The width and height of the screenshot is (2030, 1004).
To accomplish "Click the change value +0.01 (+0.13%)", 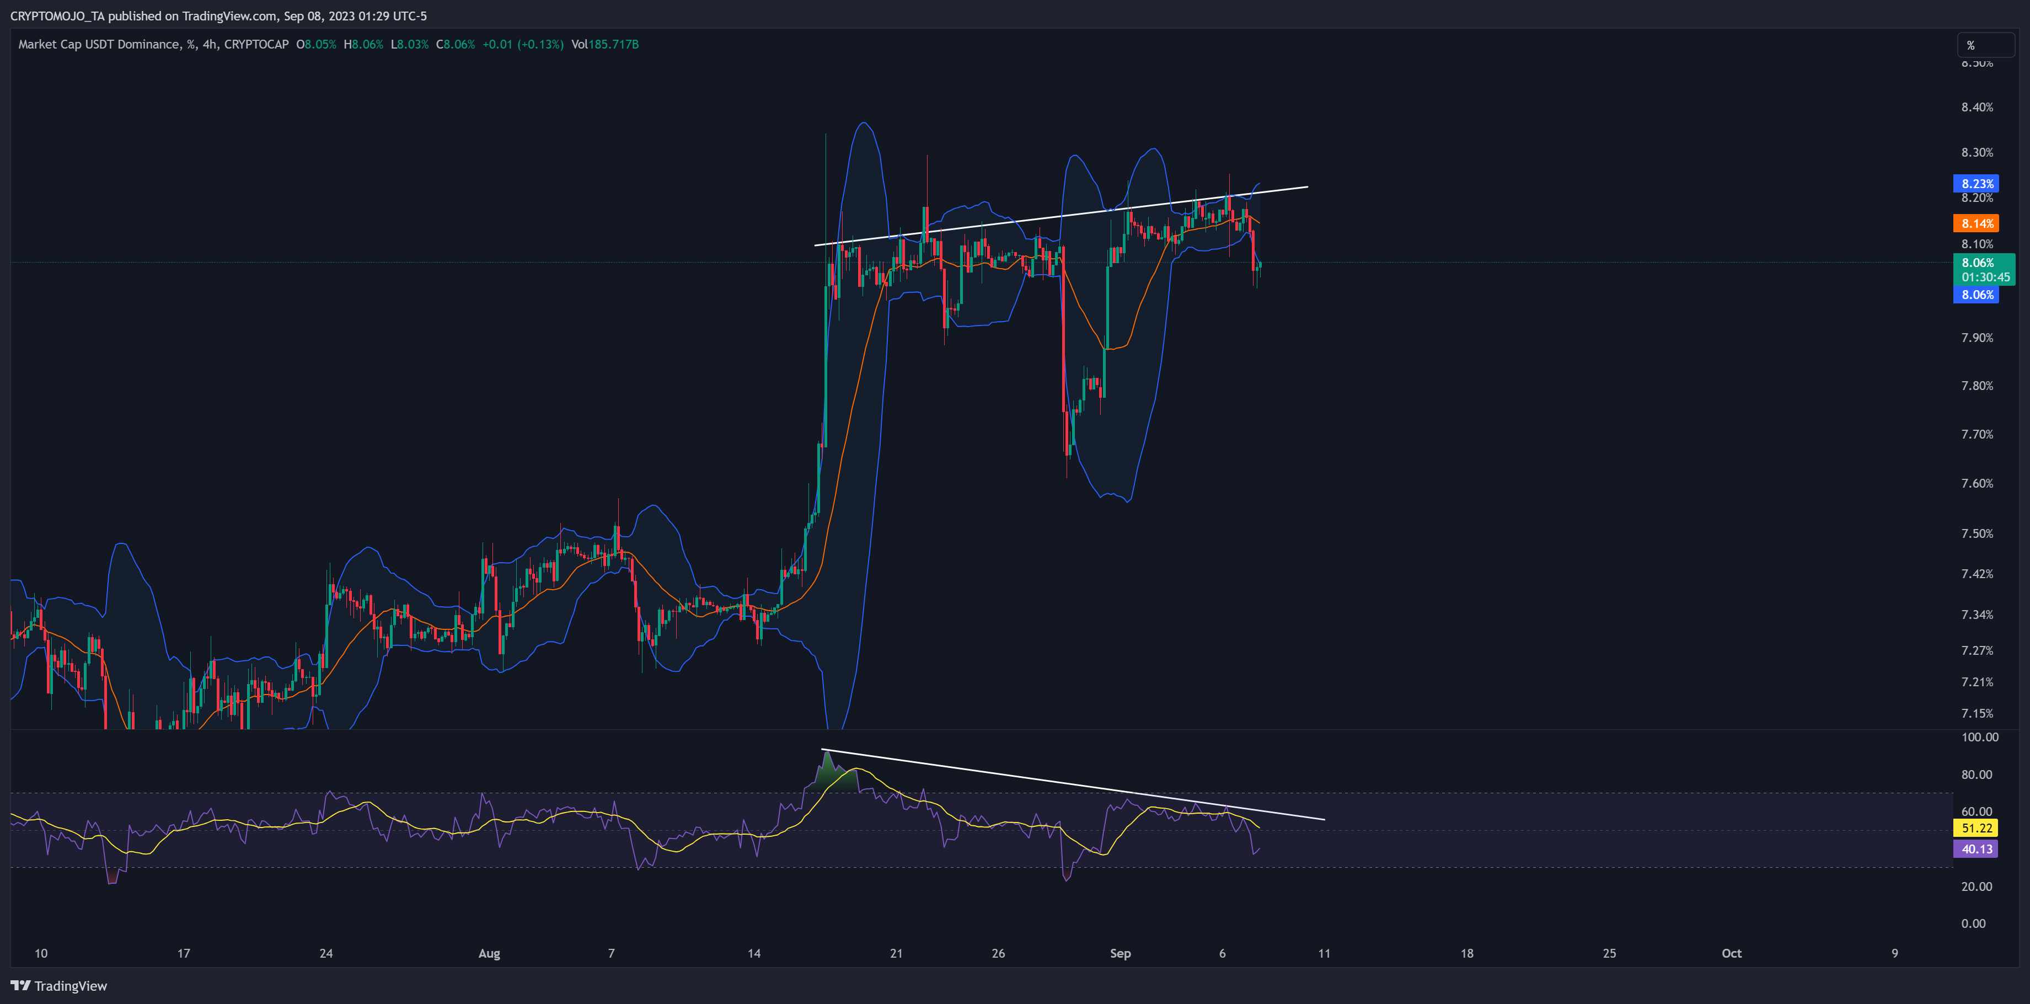I will tap(523, 44).
